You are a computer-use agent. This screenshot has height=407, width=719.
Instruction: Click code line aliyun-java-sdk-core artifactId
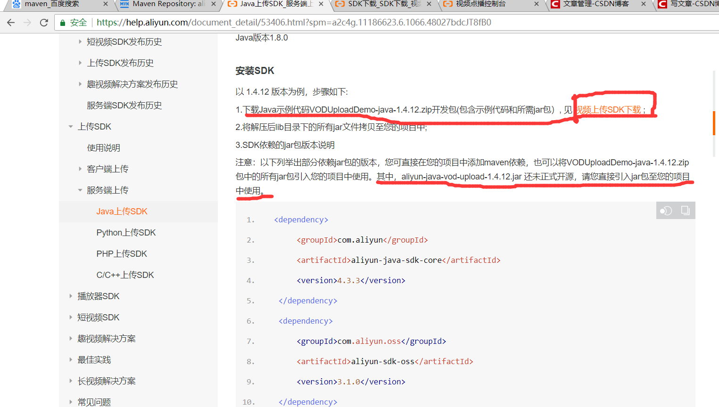(x=398, y=260)
